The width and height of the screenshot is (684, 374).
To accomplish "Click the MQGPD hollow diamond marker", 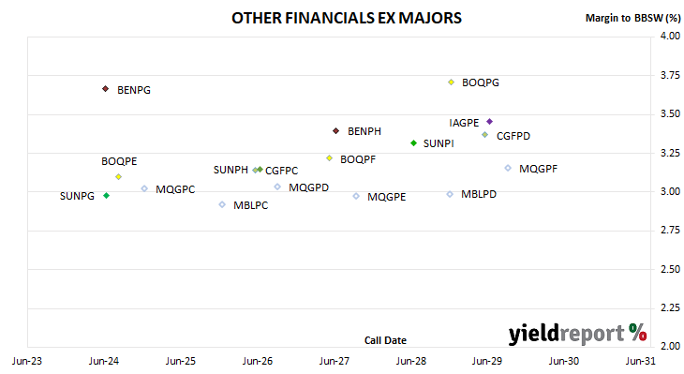I will click(277, 187).
